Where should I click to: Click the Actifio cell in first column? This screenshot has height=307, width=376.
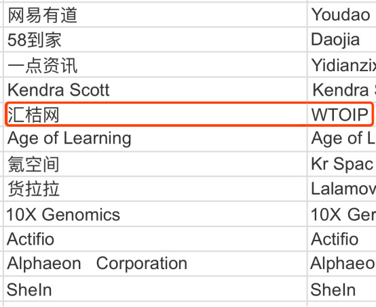tap(155, 239)
